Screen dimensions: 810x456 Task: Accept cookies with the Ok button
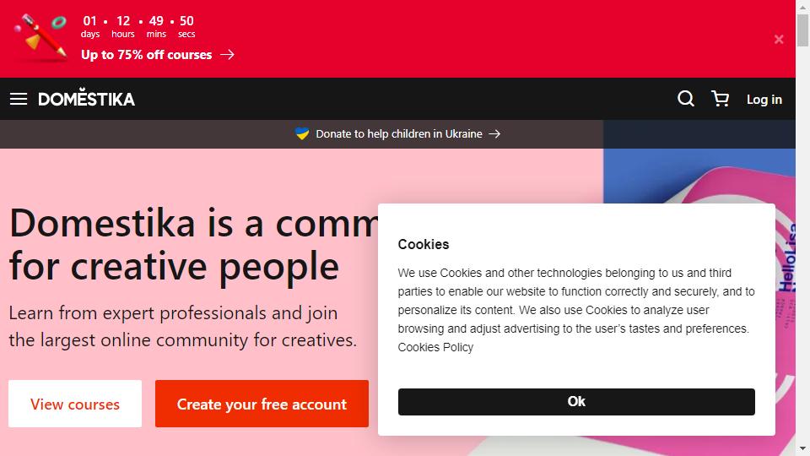pos(576,402)
